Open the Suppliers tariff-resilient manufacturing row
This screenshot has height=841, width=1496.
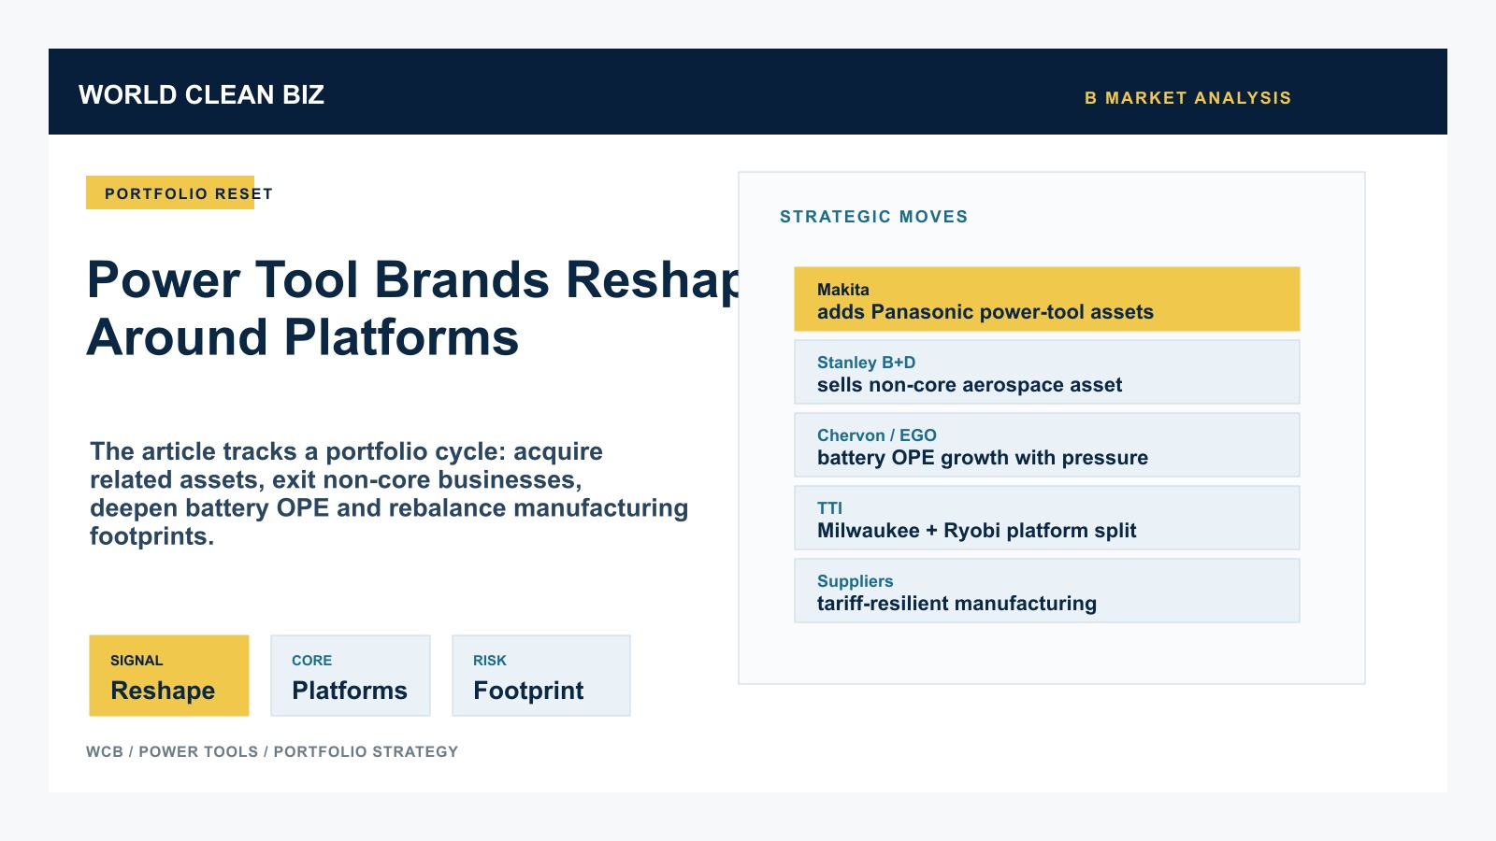pyautogui.click(x=1047, y=591)
